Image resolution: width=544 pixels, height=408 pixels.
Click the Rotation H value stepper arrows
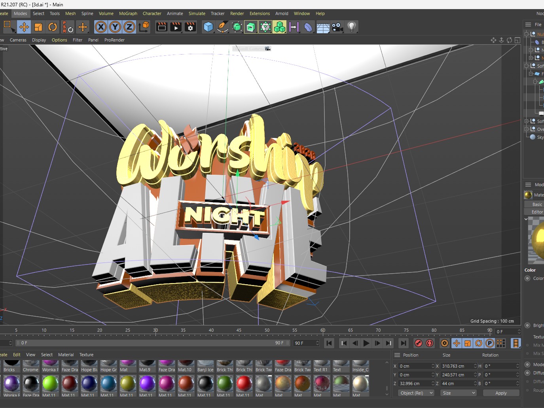point(517,366)
